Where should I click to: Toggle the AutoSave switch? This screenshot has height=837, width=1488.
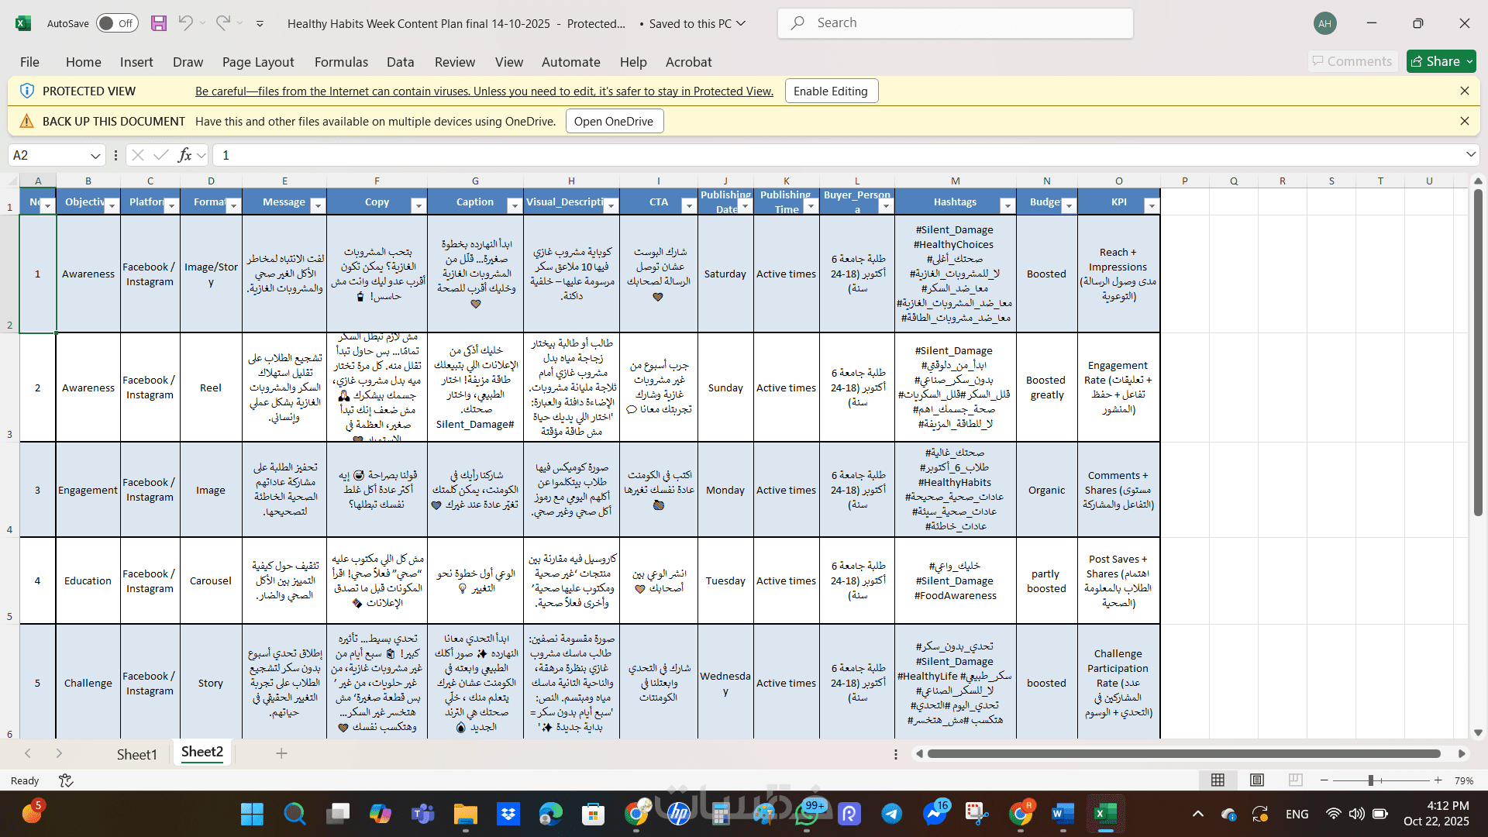pos(117,23)
